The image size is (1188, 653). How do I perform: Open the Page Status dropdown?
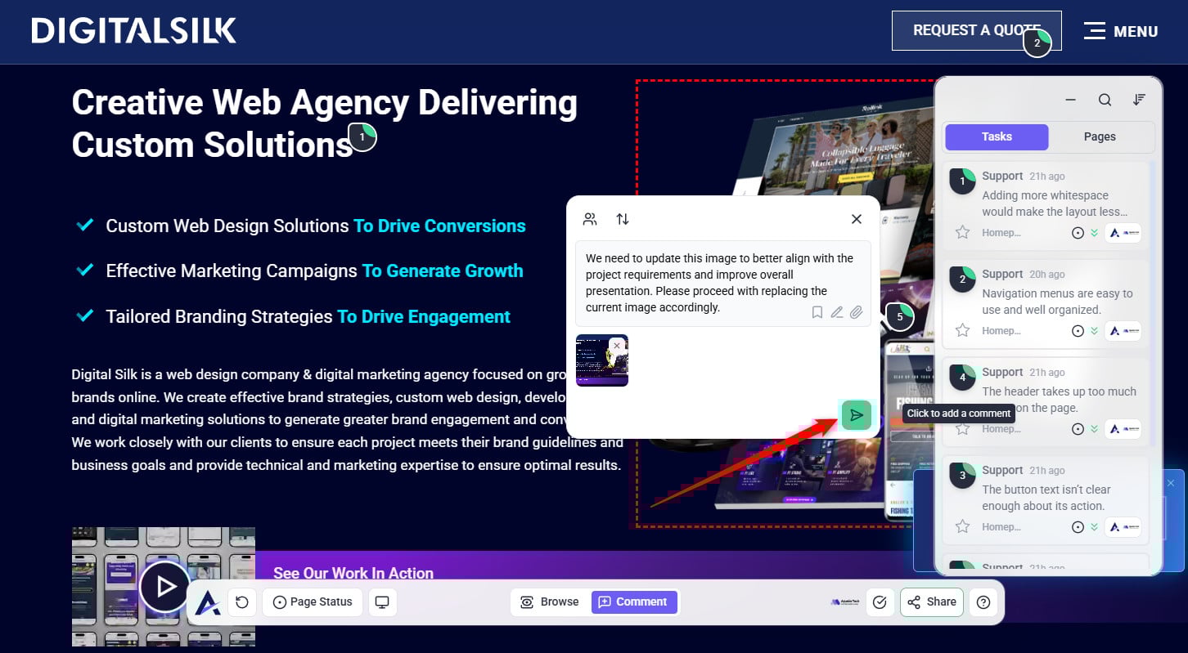pos(312,602)
